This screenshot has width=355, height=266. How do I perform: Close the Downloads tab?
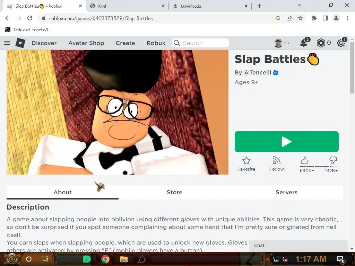(x=246, y=6)
